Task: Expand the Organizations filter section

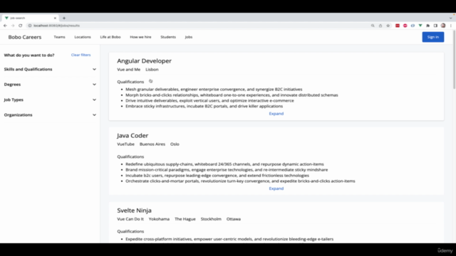Action: 50,115
